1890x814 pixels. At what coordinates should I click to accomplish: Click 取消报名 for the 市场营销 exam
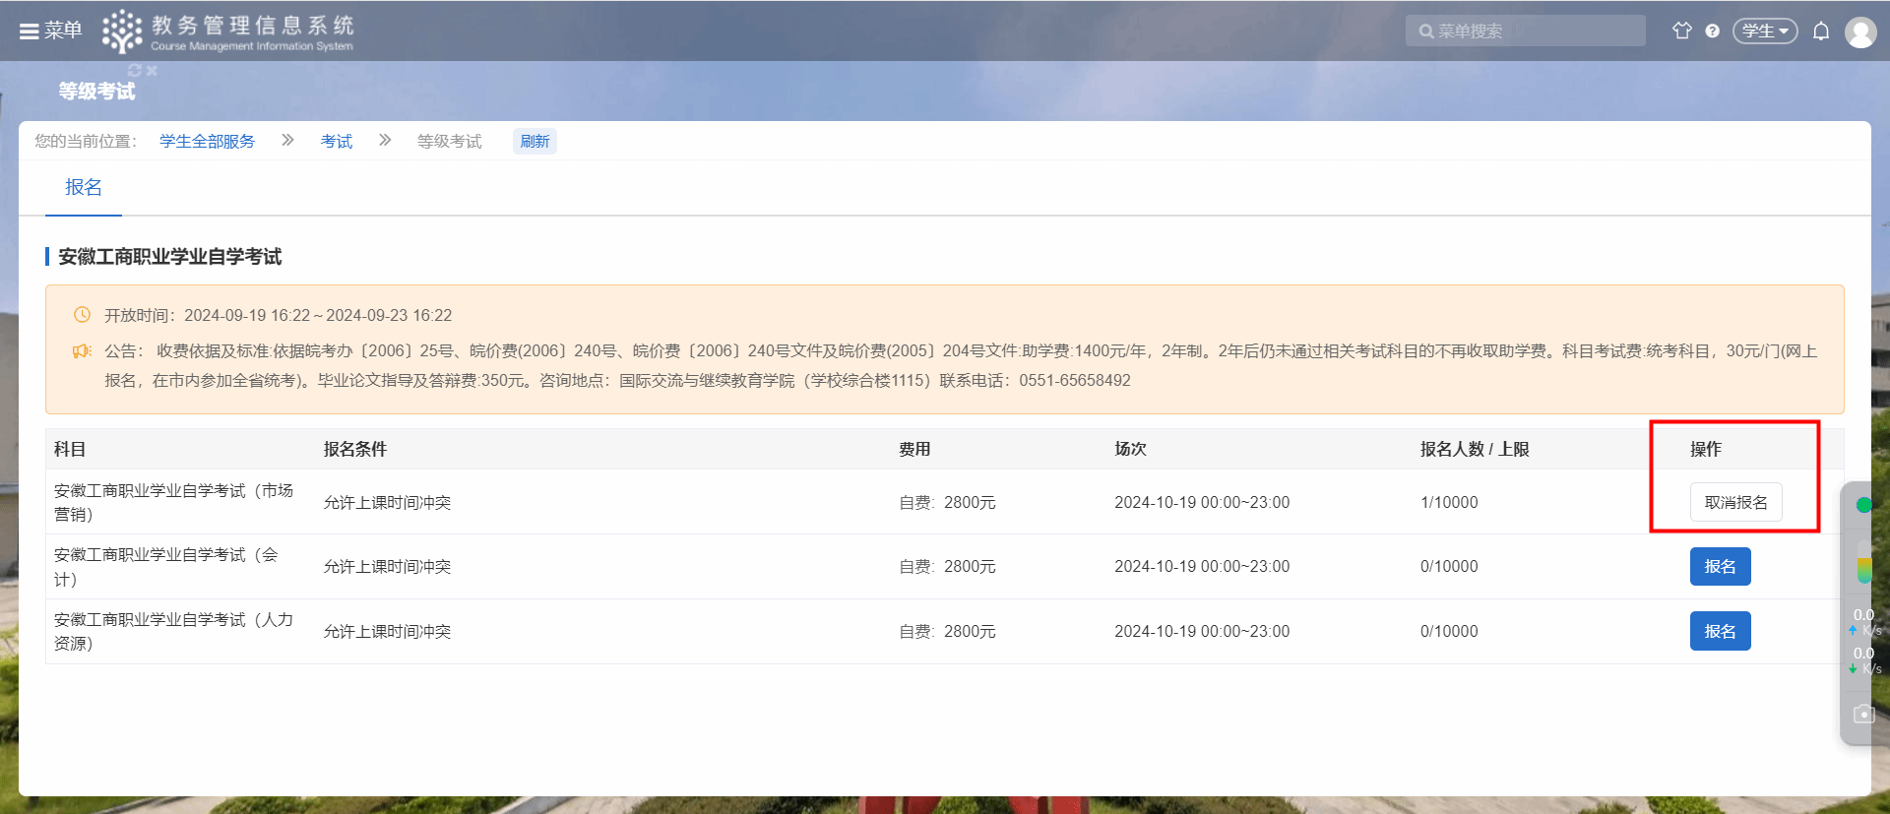coord(1735,502)
